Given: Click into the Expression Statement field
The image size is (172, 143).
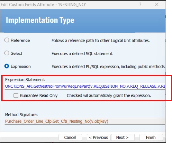Looking at the screenshot, I should tap(85, 86).
